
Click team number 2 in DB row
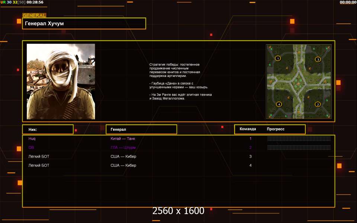250,148
